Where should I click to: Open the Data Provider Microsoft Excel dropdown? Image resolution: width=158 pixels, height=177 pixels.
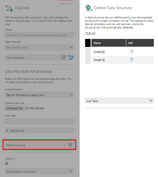39,47
